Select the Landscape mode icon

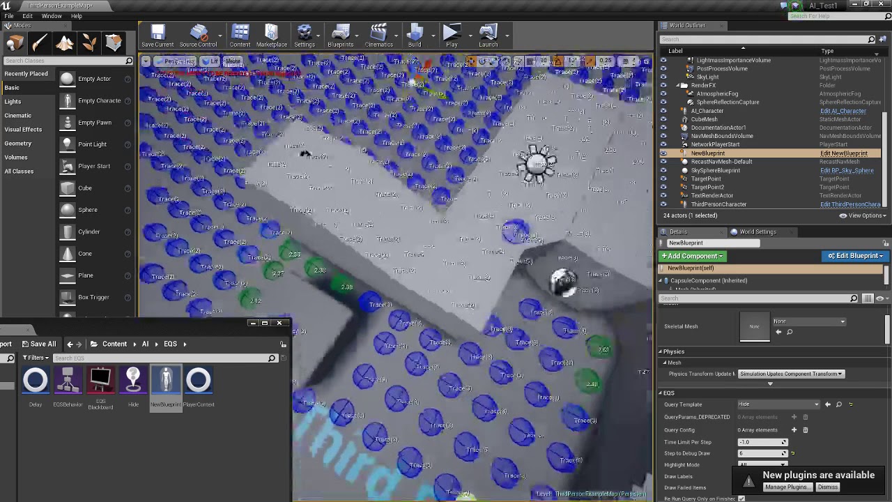pos(64,43)
